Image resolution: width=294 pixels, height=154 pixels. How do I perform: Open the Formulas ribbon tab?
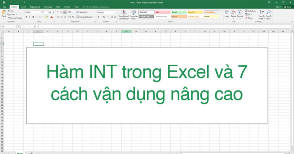point(48,7)
